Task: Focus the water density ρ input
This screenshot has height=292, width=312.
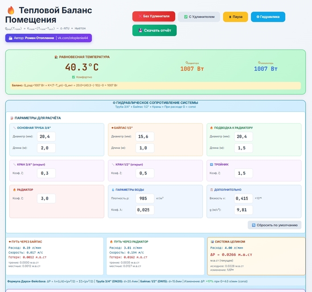Action: click(144, 198)
